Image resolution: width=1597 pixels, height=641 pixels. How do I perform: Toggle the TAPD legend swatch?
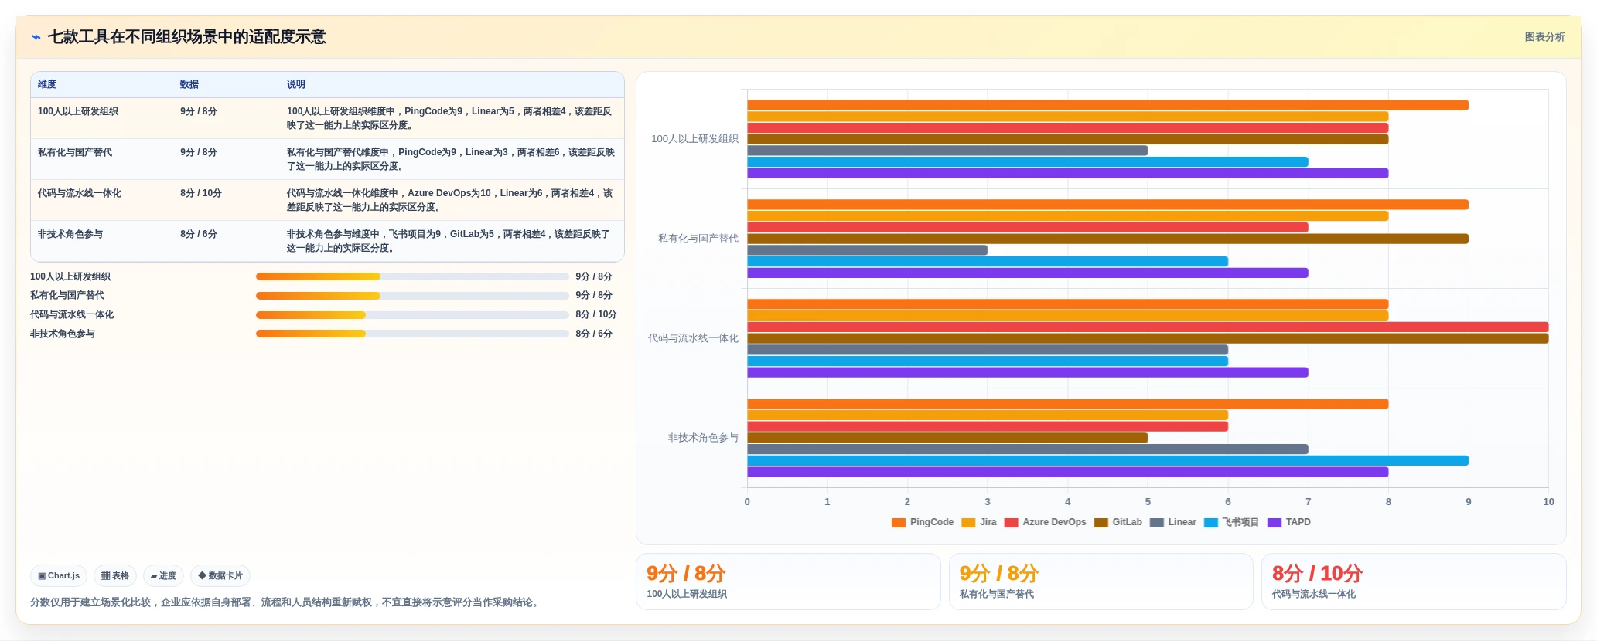[x=1275, y=523]
